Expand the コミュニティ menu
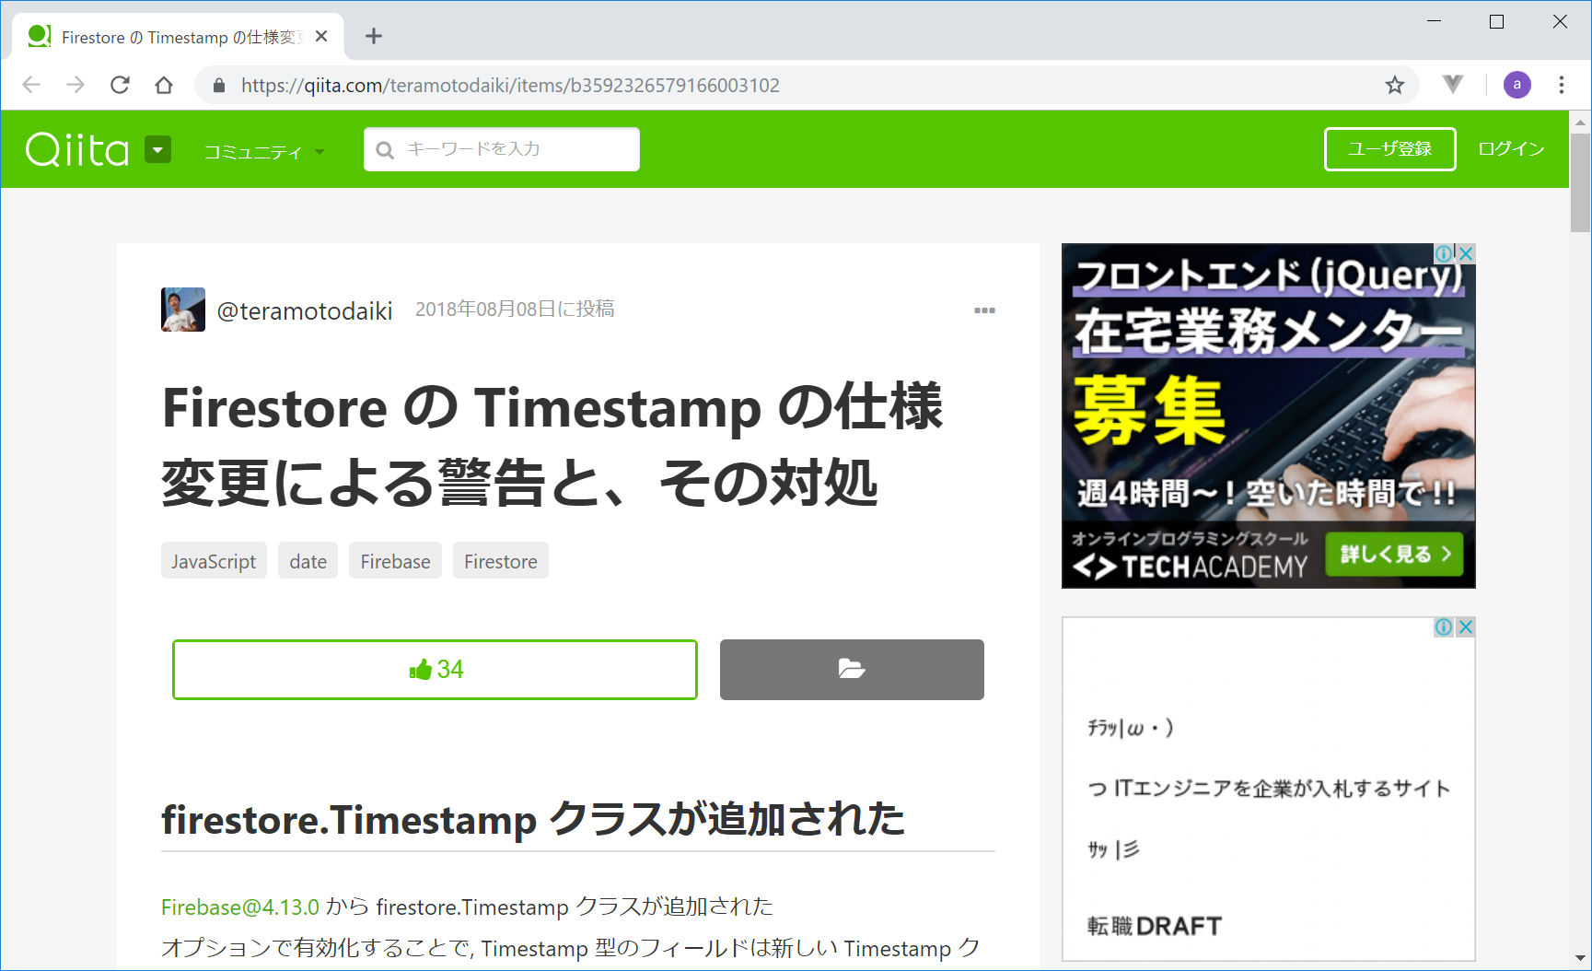 coord(263,152)
